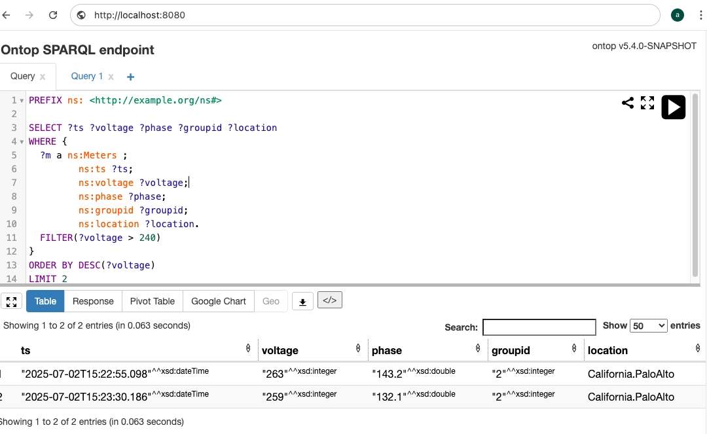Download the results as CSV

tap(302, 302)
